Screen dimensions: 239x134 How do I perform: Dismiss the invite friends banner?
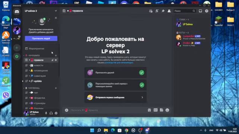56,18
